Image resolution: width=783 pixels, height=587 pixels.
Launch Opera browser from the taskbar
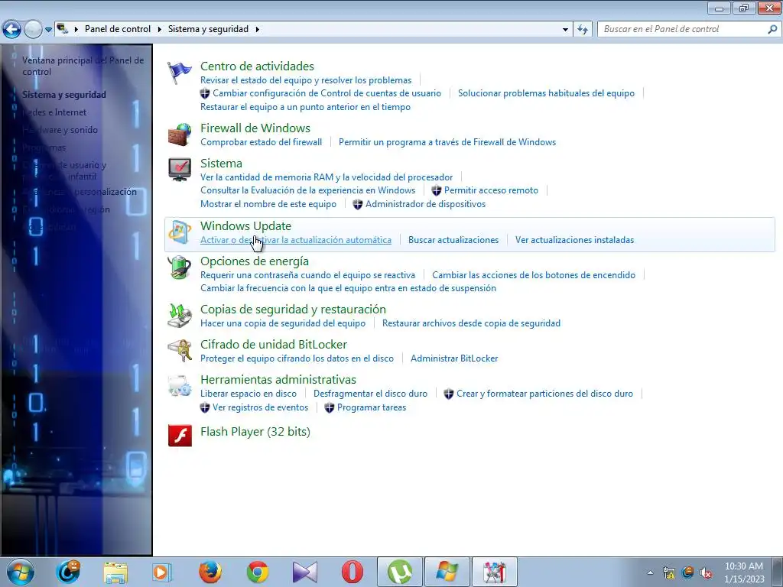click(x=352, y=572)
